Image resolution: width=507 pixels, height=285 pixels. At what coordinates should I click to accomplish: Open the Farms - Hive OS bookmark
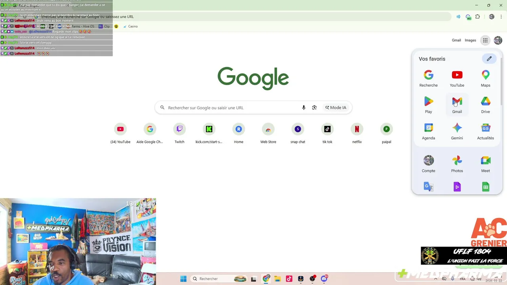(80, 27)
